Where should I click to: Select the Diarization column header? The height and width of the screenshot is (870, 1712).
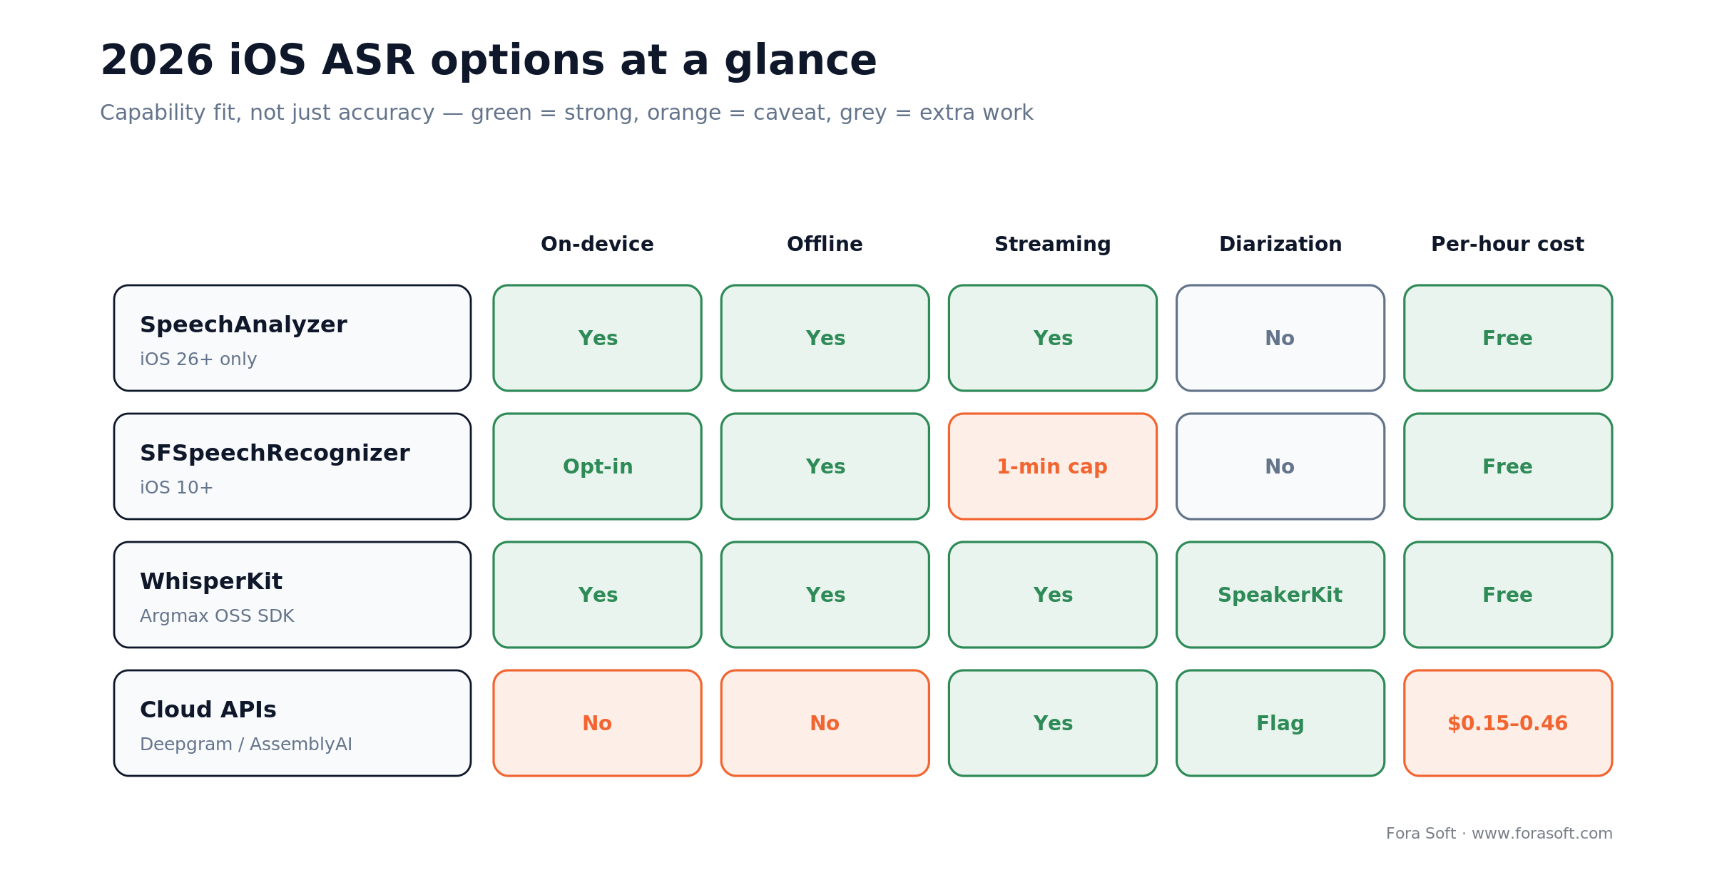1280,245
